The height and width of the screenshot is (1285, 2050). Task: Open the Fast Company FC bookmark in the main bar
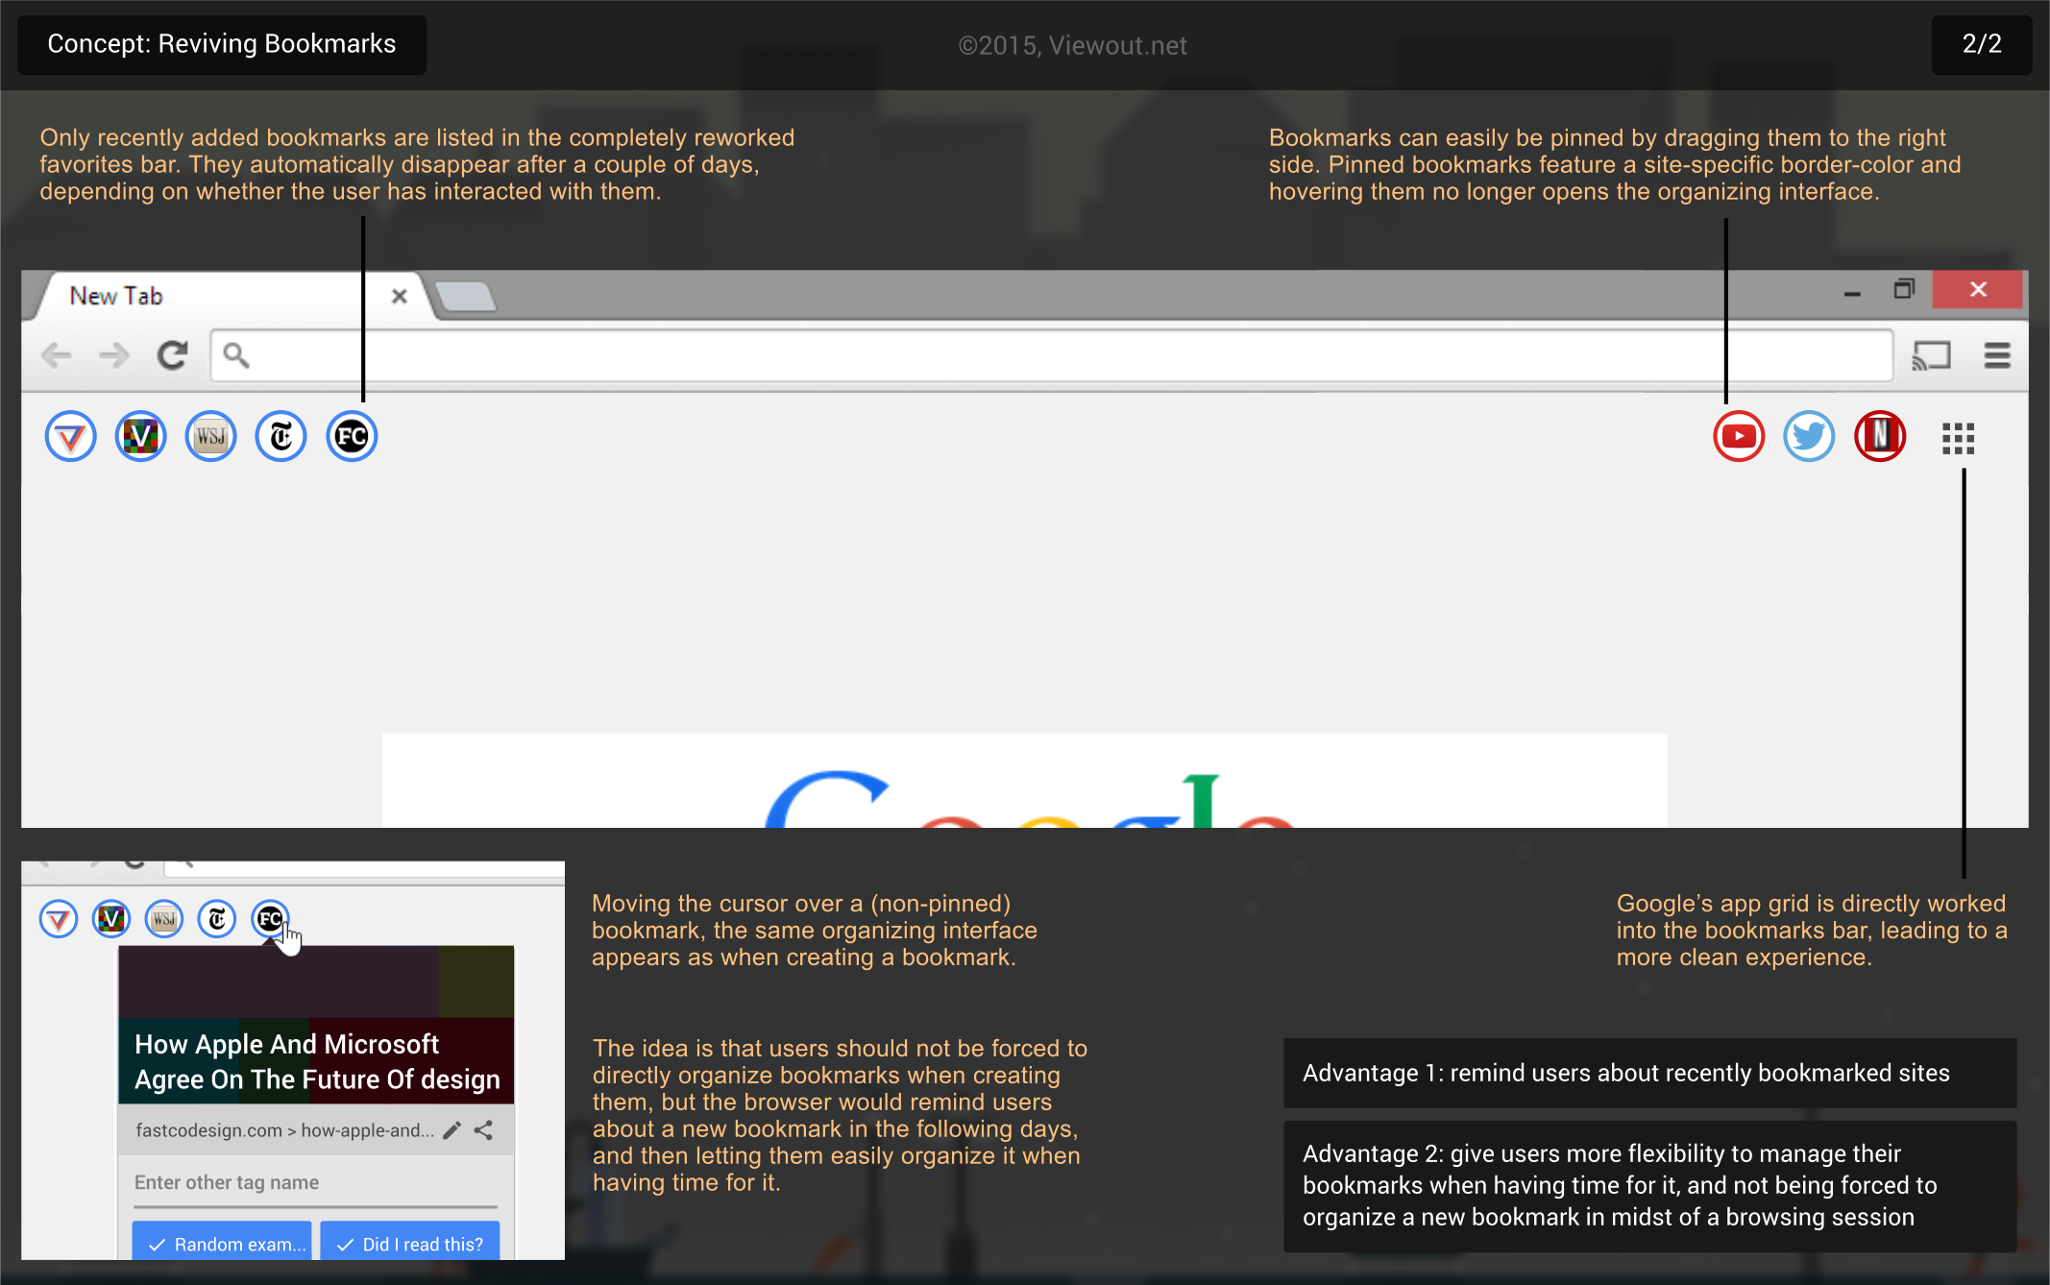pyautogui.click(x=352, y=437)
